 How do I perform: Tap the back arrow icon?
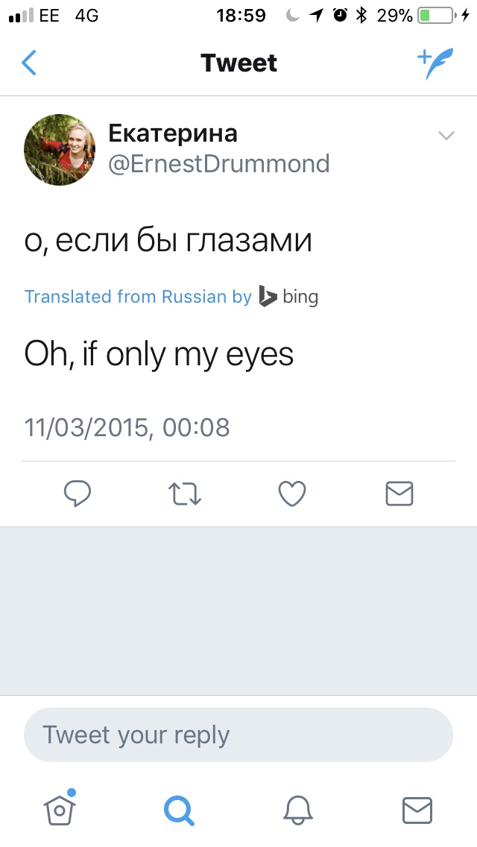[28, 63]
